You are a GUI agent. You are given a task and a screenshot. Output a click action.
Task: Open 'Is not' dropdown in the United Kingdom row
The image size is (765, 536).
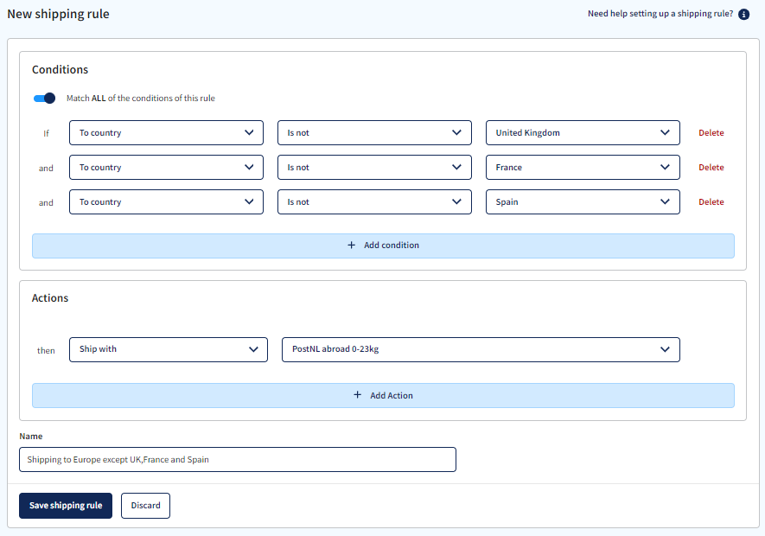click(x=374, y=133)
